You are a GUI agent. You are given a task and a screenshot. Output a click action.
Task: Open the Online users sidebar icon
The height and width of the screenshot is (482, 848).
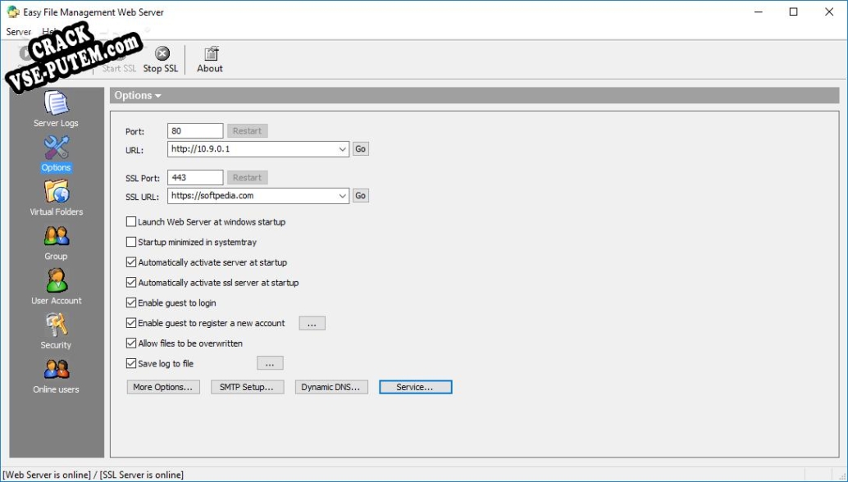(56, 370)
